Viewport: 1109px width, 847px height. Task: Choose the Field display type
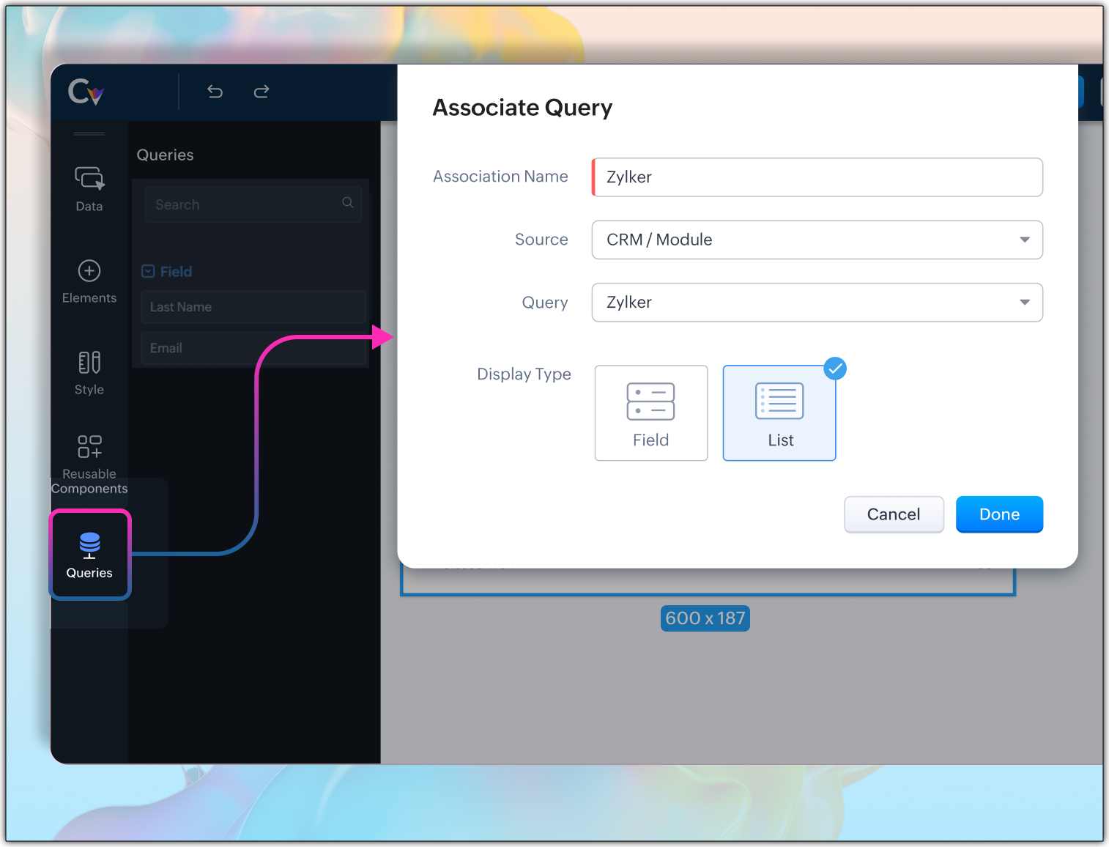650,413
